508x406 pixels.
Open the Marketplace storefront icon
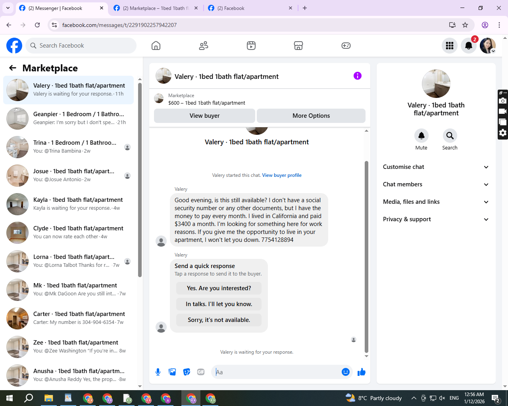(x=298, y=46)
